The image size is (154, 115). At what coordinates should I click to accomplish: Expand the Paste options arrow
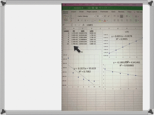[x=68, y=17]
